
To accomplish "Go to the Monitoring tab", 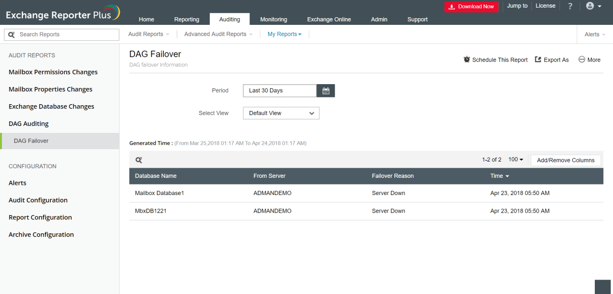I will click(273, 20).
